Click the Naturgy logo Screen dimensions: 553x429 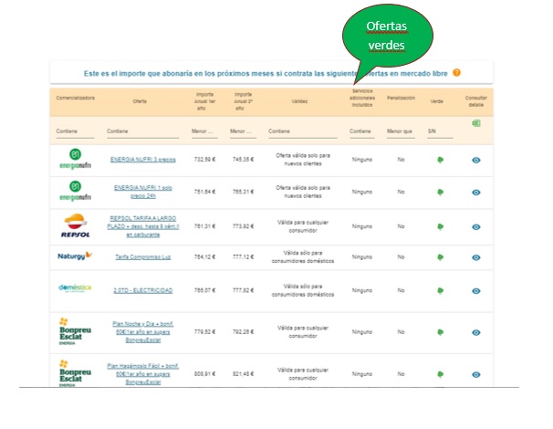[75, 256]
